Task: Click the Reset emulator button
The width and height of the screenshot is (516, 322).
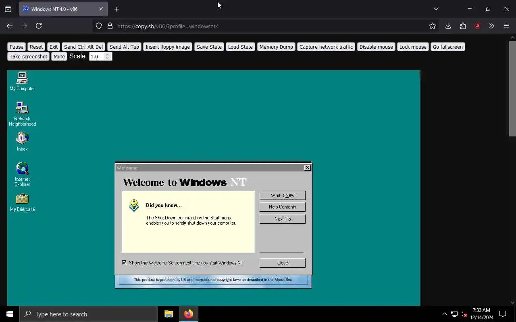Action: coord(36,47)
